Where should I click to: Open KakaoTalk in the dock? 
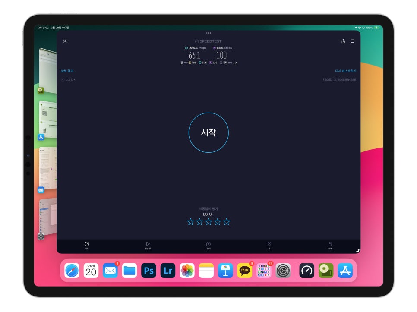point(245,271)
